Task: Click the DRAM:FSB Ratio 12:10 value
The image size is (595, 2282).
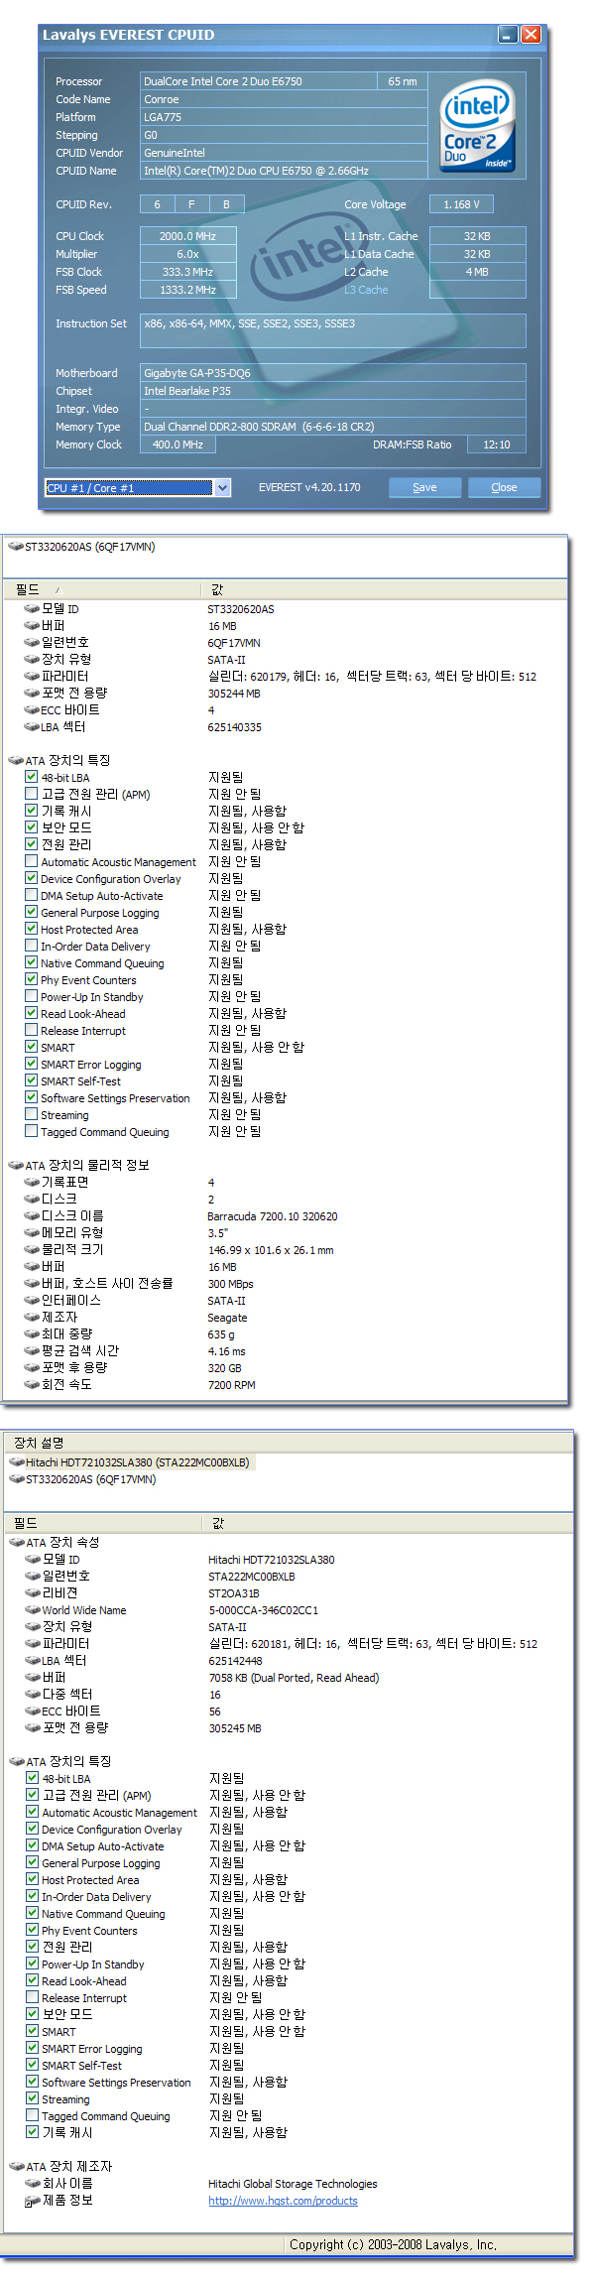Action: [497, 444]
